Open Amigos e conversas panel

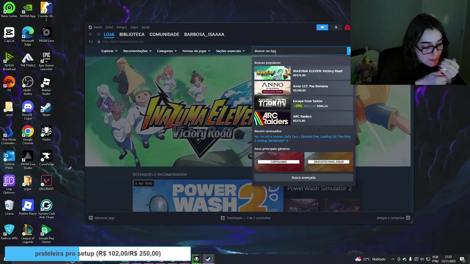393,218
